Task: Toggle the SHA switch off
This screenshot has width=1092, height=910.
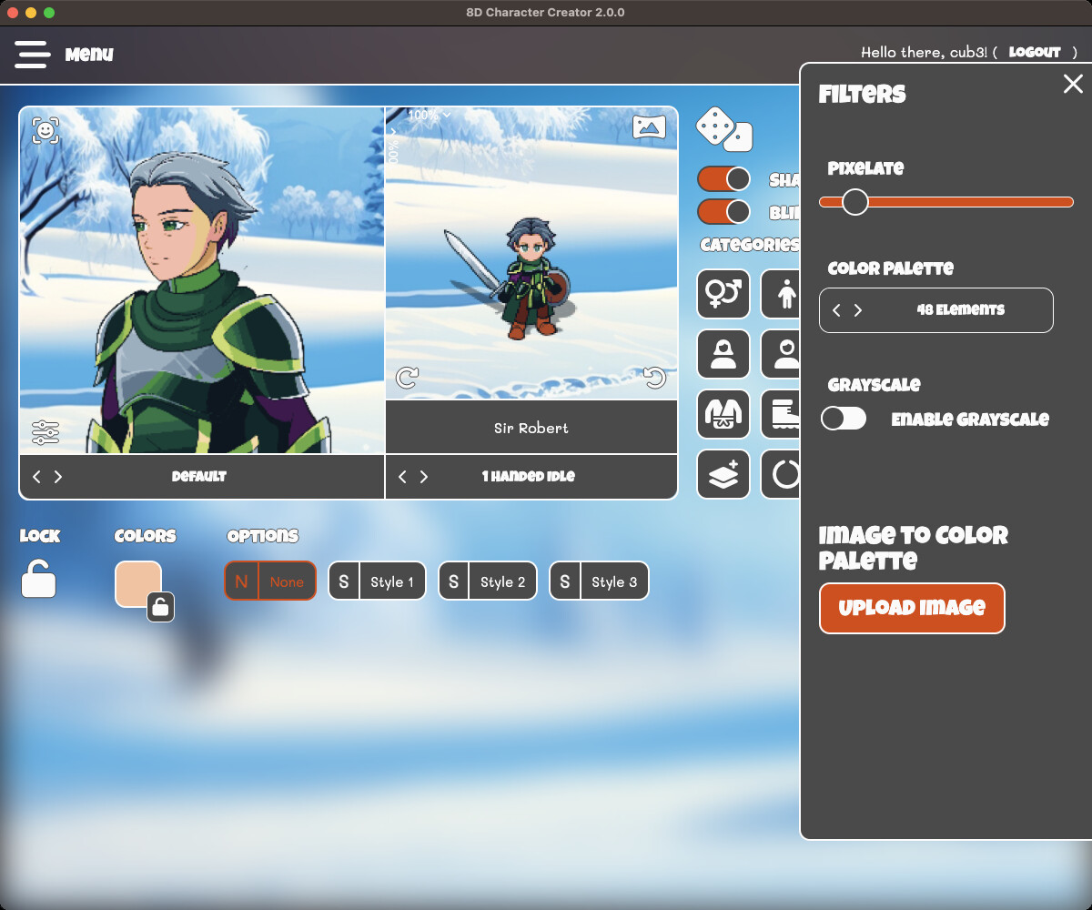Action: tap(723, 178)
